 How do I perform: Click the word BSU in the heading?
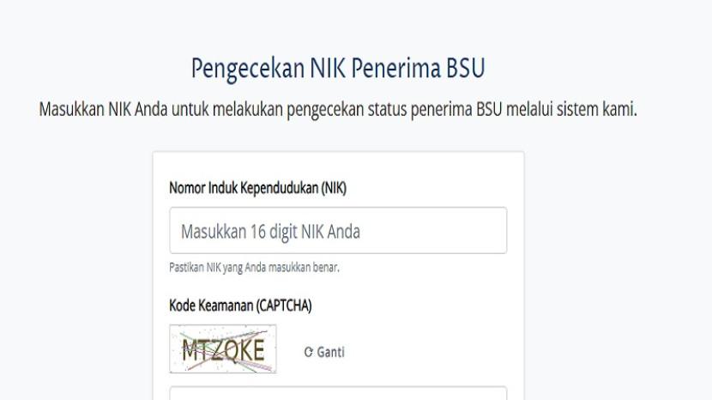470,69
